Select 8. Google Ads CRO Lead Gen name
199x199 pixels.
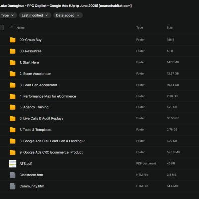52,141
